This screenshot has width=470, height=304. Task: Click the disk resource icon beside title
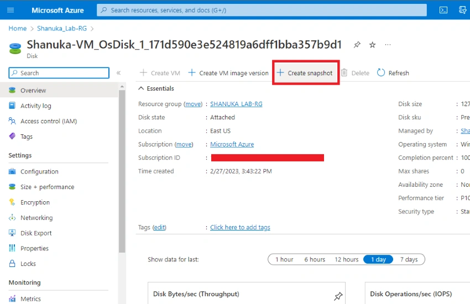coord(15,49)
